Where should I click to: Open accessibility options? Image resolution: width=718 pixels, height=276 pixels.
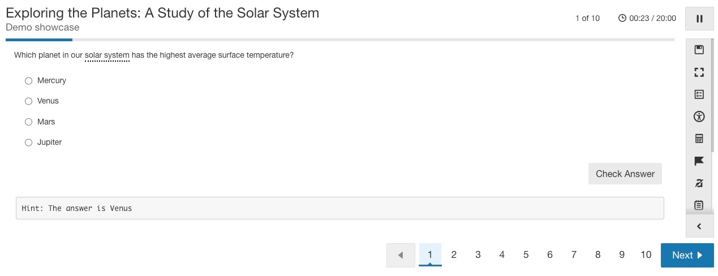699,117
